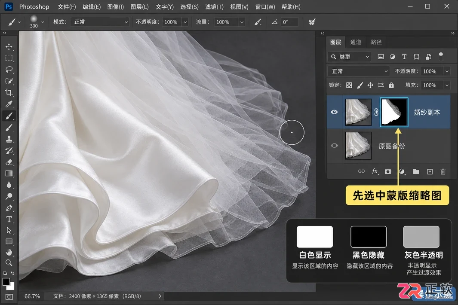Open the 滤镜(T) menu
This screenshot has height=305, width=458.
(x=214, y=7)
